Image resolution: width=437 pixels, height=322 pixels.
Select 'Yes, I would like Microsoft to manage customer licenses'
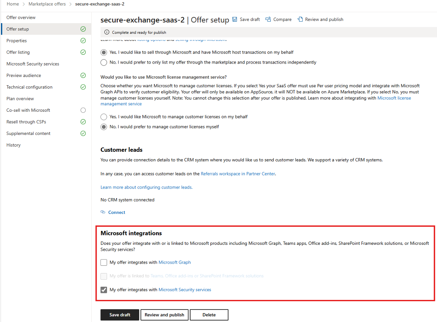103,117
